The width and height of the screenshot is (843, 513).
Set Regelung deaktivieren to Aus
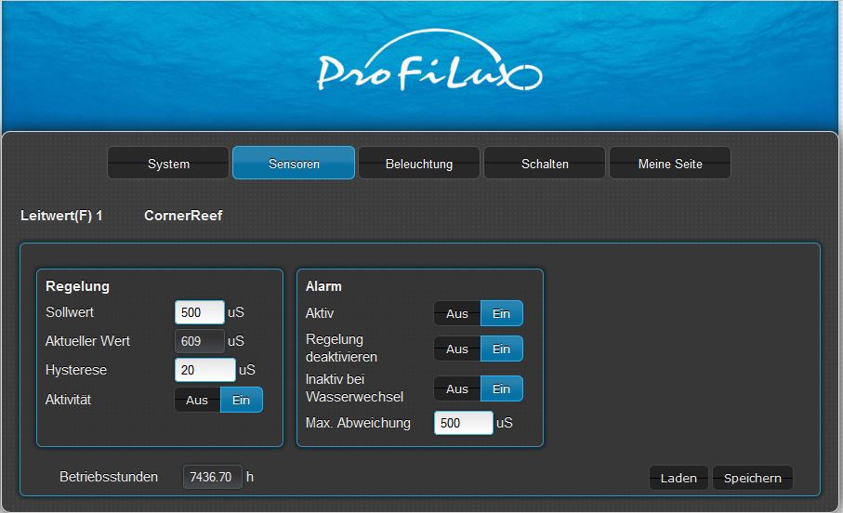click(457, 349)
